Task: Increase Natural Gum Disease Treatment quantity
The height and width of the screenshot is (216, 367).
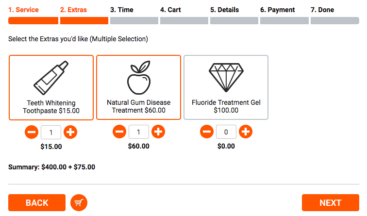Action: pyautogui.click(x=158, y=132)
